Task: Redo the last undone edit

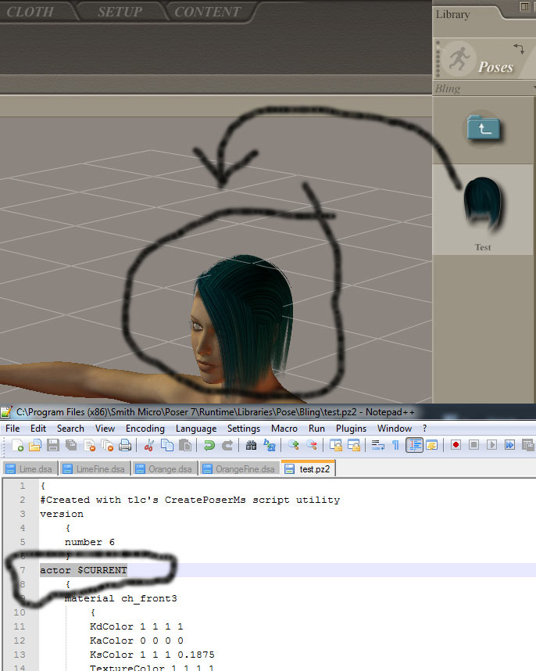Action: [x=227, y=446]
